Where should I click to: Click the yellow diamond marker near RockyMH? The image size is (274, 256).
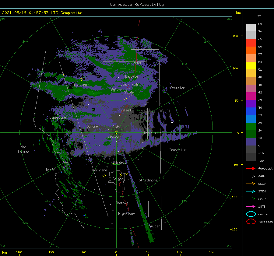pos(81,79)
